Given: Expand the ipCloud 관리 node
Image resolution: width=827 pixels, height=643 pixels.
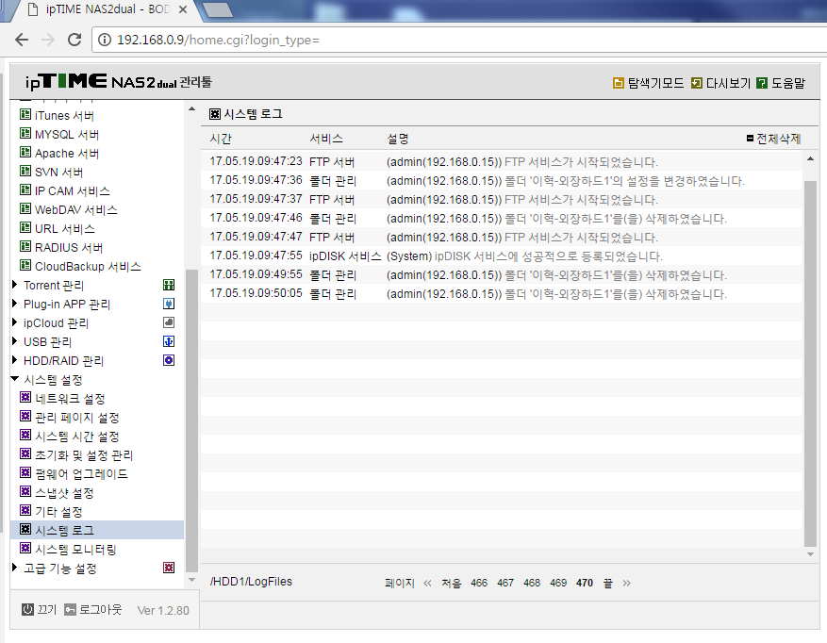Looking at the screenshot, I should coord(15,322).
